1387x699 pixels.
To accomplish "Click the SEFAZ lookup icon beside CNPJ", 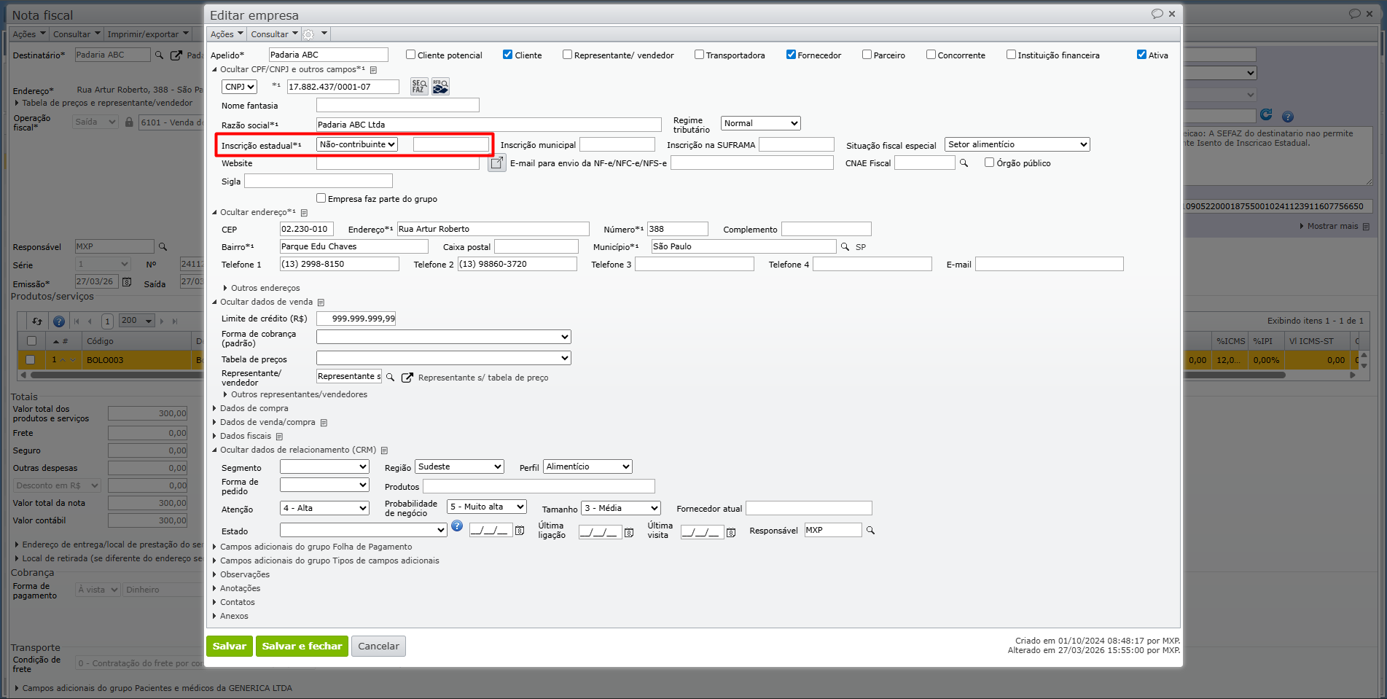I will point(419,87).
